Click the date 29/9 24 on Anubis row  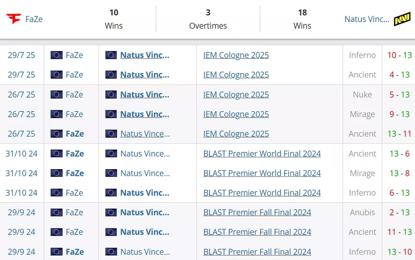coord(21,213)
